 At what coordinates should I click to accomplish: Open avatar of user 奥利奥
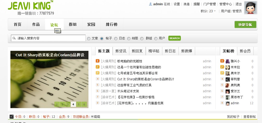[x=227, y=85]
